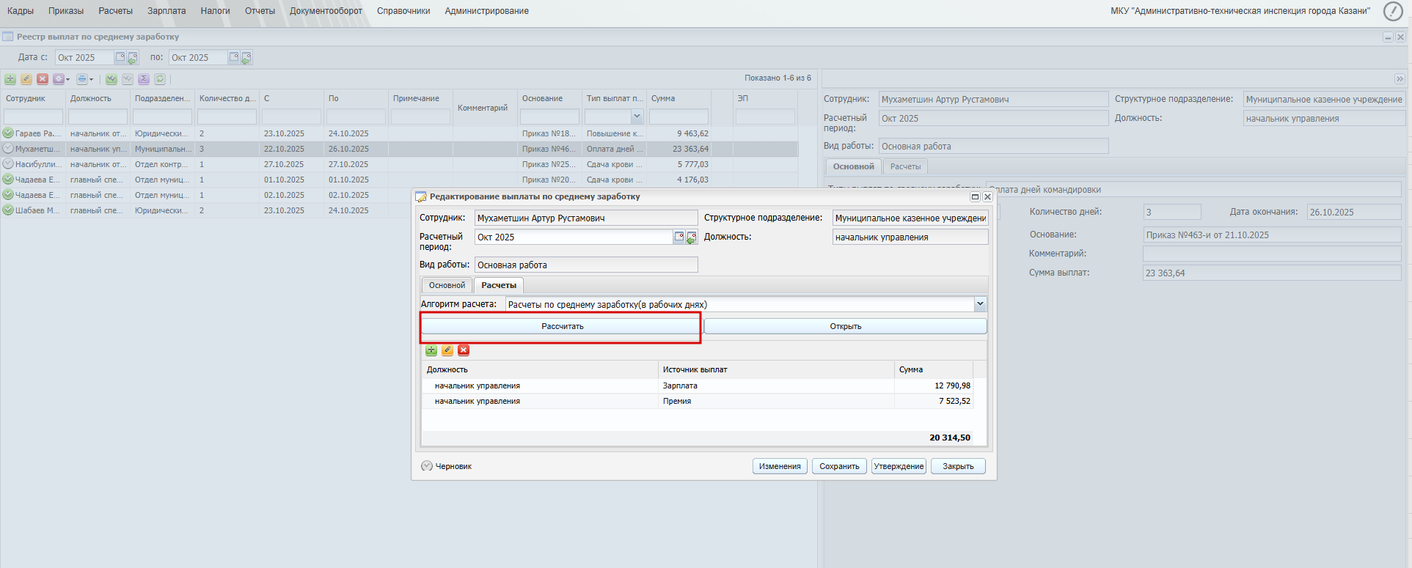Open the Отчеты menu

[260, 11]
